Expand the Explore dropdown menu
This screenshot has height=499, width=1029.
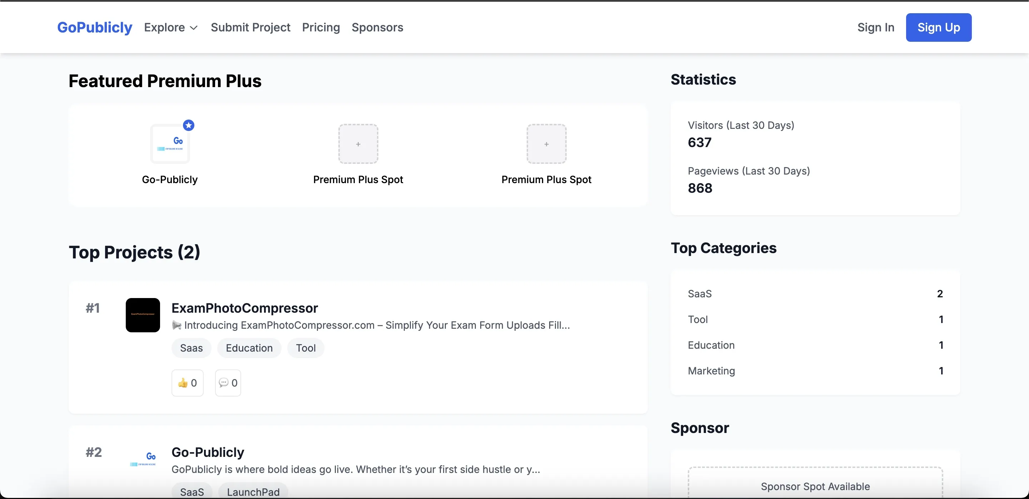point(170,27)
